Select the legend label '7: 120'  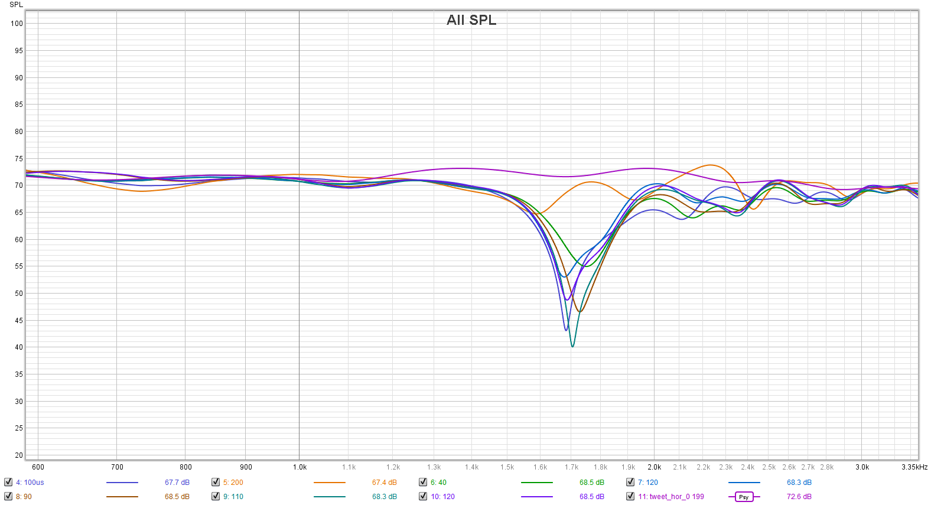coord(648,483)
